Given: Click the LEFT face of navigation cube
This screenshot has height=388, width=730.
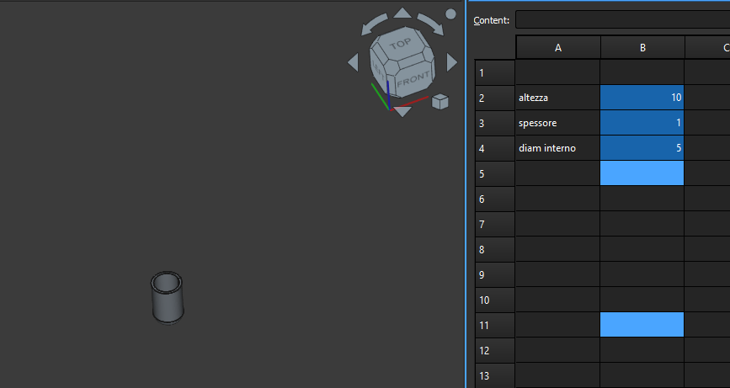Looking at the screenshot, I should click(x=379, y=79).
